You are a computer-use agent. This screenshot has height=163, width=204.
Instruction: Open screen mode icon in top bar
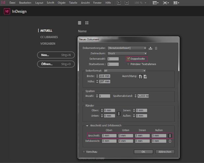click(x=166, y=3)
